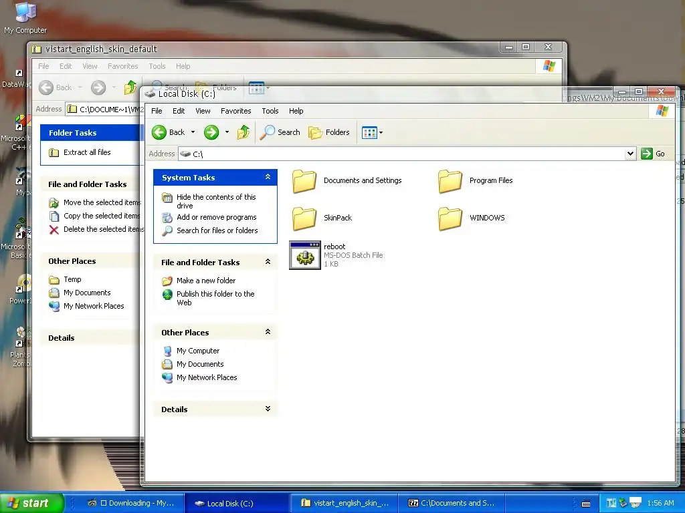Image resolution: width=685 pixels, height=513 pixels.
Task: Click the zip icon in vistart title bar
Action: point(37,49)
